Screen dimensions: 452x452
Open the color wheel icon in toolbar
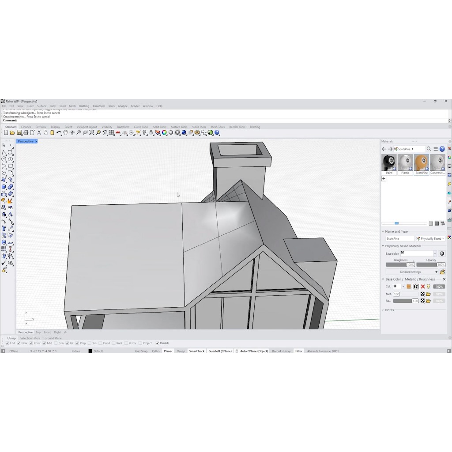(164, 132)
